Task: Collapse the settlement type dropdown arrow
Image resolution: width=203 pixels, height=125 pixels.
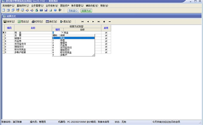Action: (x=62, y=33)
